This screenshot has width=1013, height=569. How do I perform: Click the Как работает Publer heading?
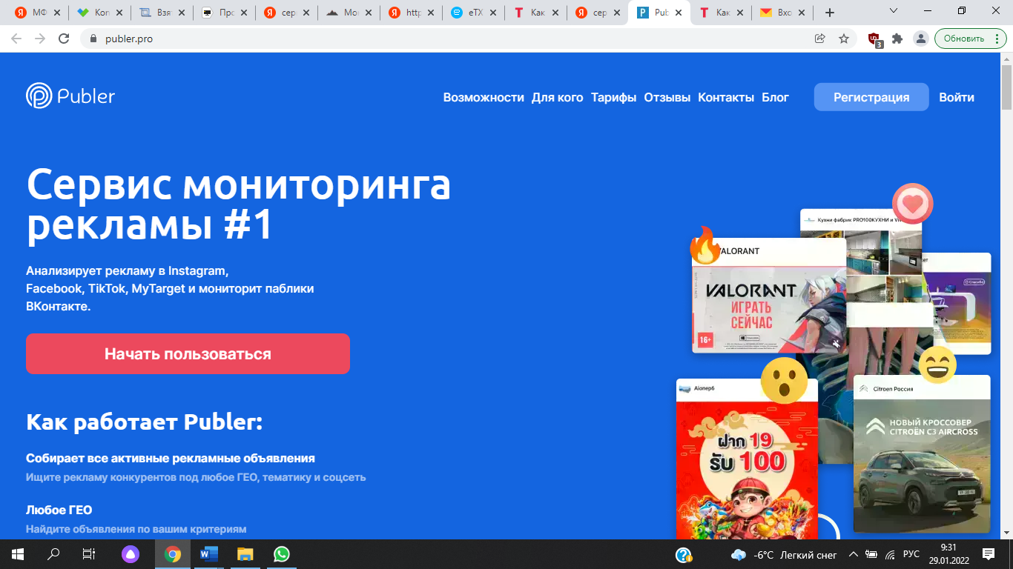(x=145, y=422)
